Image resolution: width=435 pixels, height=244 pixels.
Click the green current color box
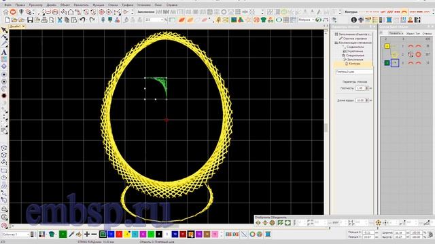[63, 235]
